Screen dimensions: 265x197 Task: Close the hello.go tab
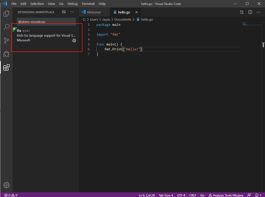137,12
